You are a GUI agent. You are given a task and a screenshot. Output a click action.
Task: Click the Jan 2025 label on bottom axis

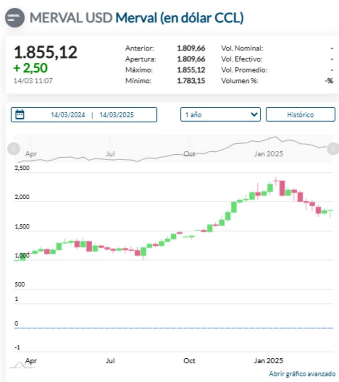(268, 361)
